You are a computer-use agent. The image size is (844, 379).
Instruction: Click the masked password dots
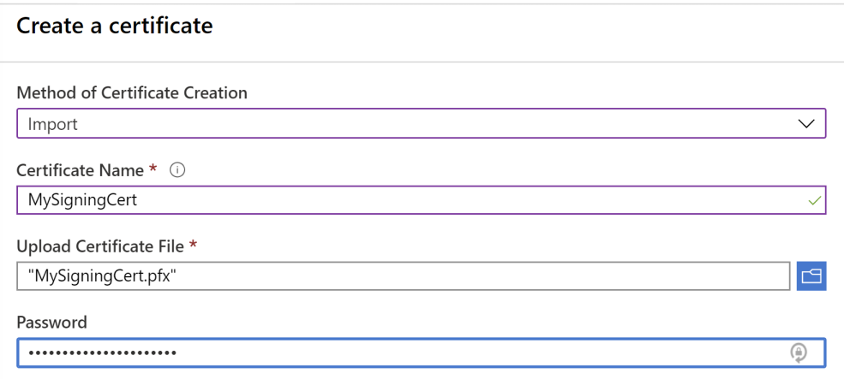[x=101, y=352]
